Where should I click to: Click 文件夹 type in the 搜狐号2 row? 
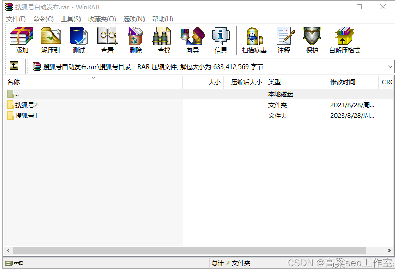pos(278,105)
